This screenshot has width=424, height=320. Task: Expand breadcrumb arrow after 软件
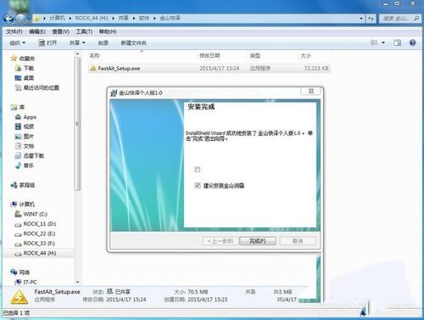154,18
